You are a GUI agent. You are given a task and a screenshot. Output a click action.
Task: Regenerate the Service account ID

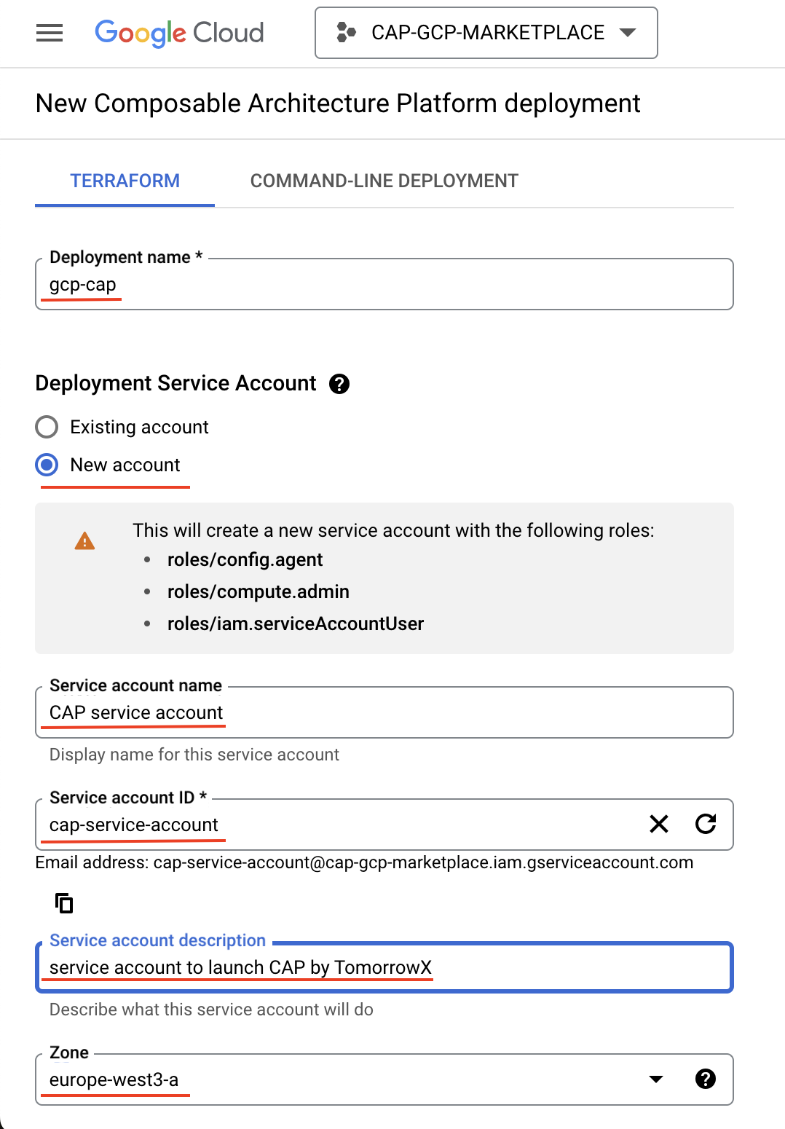tap(706, 824)
